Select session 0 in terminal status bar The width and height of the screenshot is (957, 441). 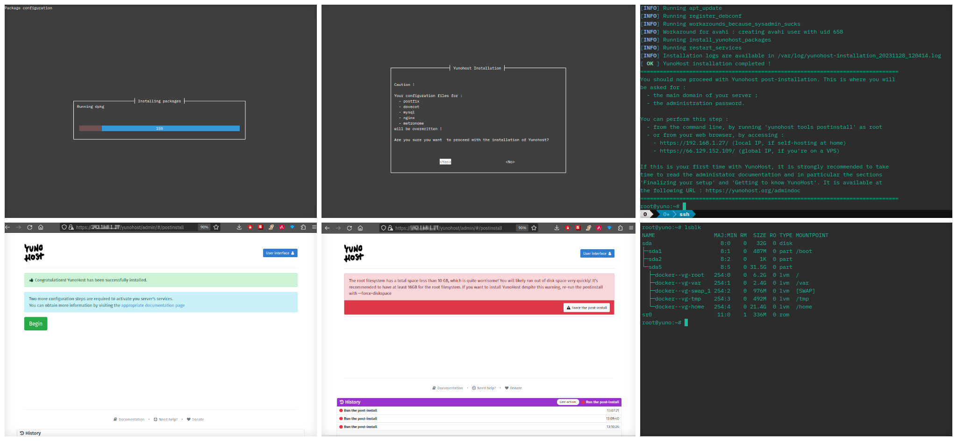pos(645,214)
